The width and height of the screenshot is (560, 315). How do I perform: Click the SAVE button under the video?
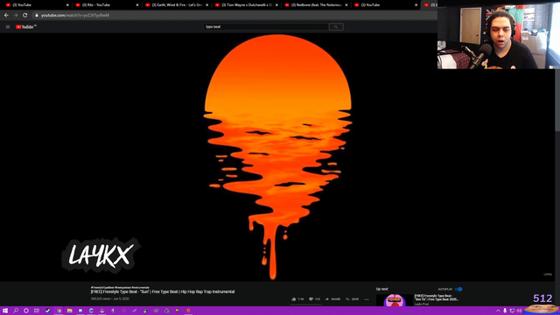click(353, 299)
